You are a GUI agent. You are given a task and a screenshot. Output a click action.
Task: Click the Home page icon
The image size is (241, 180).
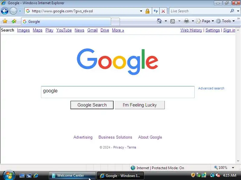click(x=159, y=21)
